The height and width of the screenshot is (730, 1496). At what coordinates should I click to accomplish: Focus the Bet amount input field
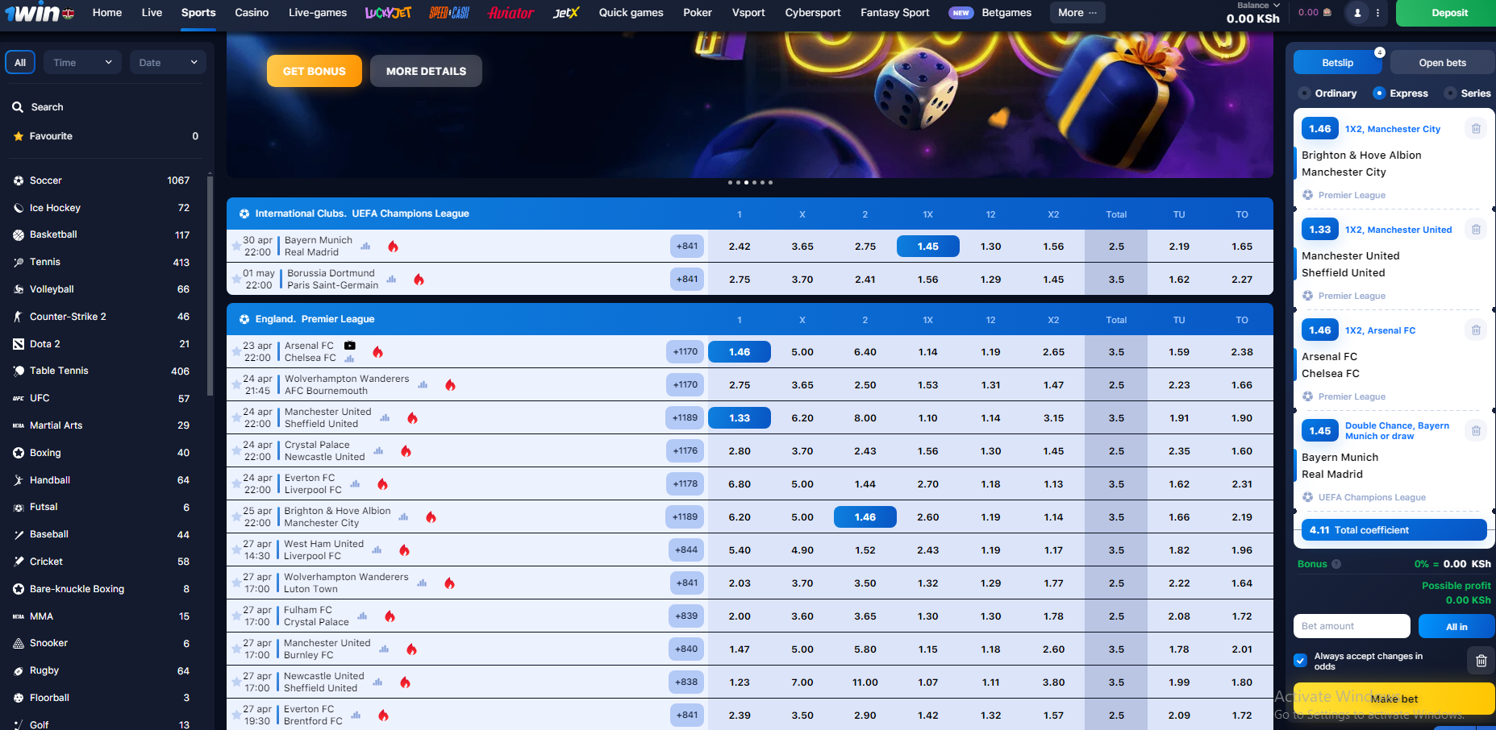[1352, 626]
